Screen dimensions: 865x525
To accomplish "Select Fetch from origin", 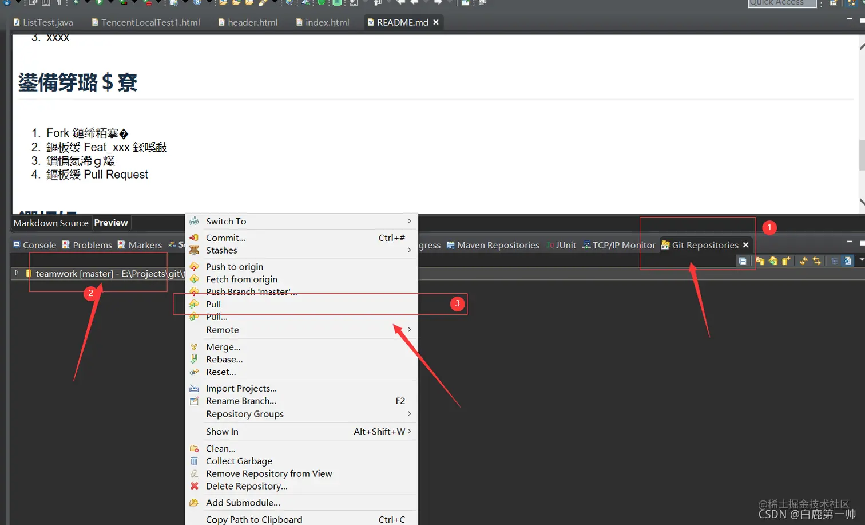I will [301, 279].
